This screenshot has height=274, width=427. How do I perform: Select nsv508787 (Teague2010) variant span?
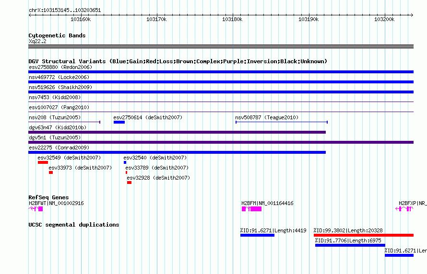pyautogui.click(x=282, y=122)
